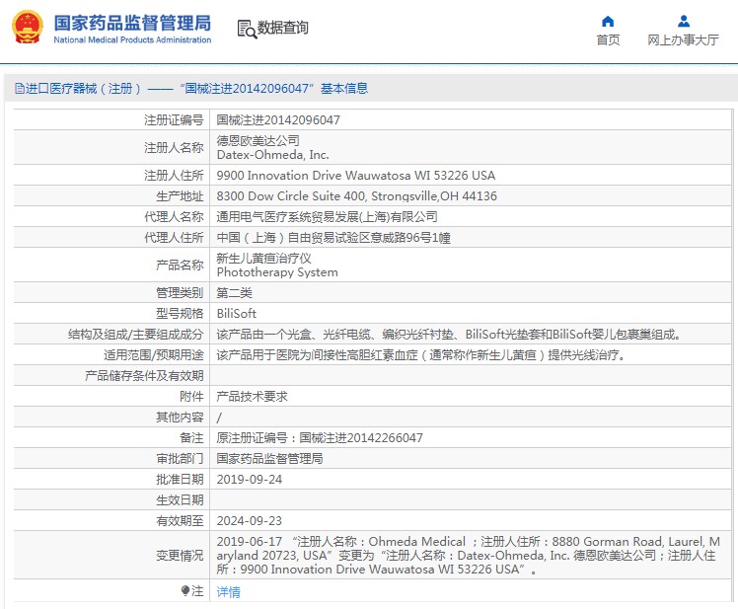Select approving department 国家药品监督管理局 cell

coord(269,459)
